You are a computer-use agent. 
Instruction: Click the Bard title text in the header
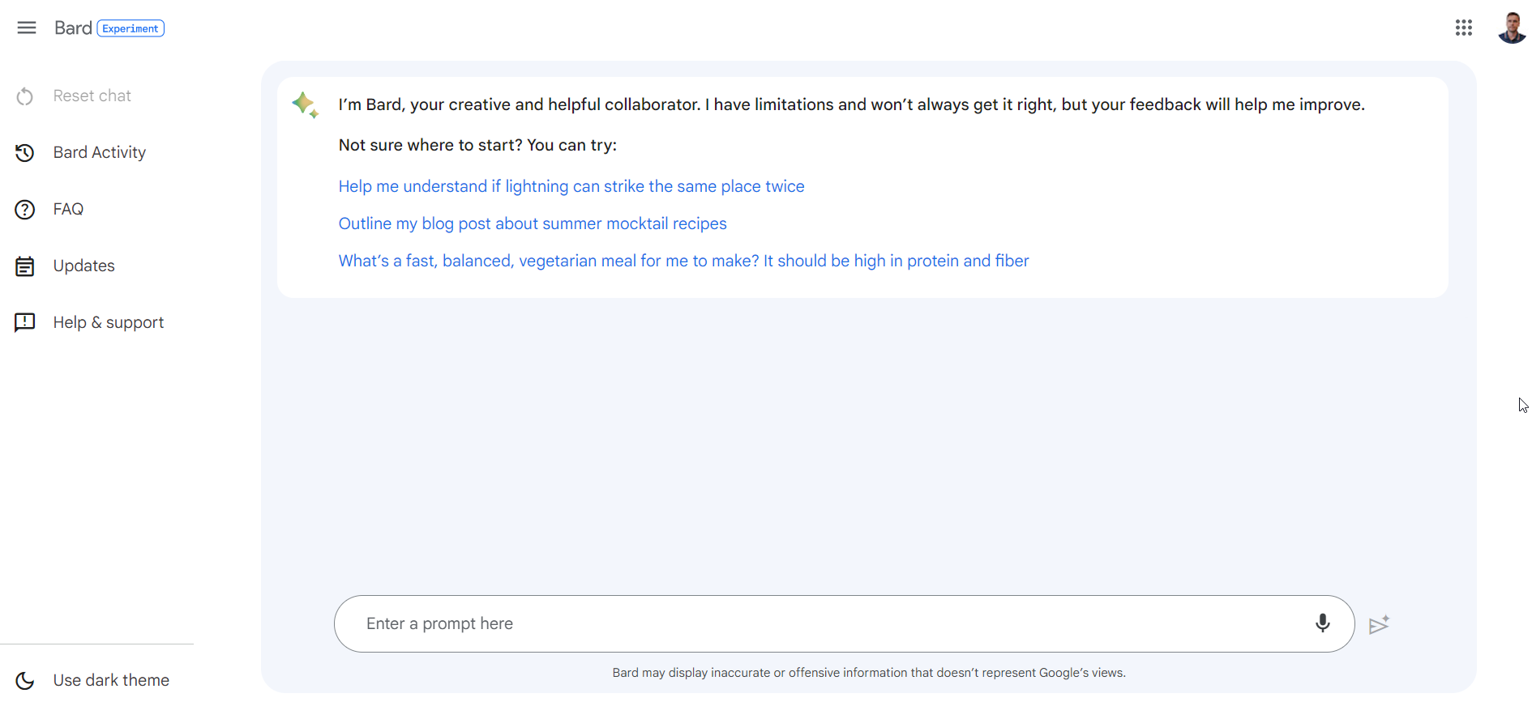click(73, 28)
